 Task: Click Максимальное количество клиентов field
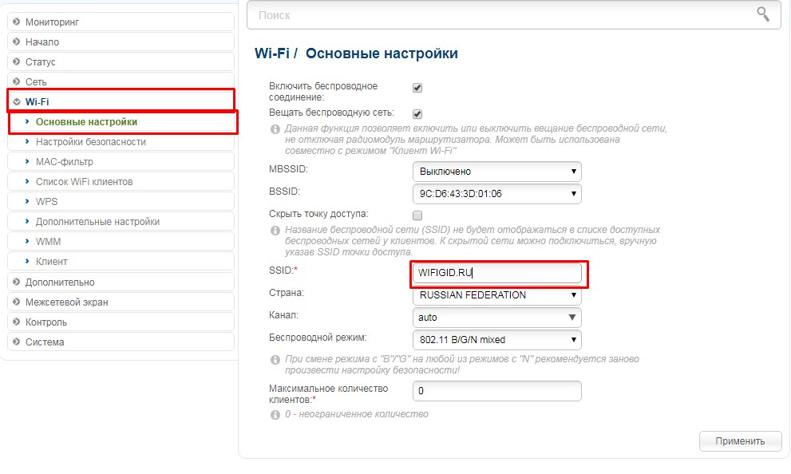[x=497, y=391]
